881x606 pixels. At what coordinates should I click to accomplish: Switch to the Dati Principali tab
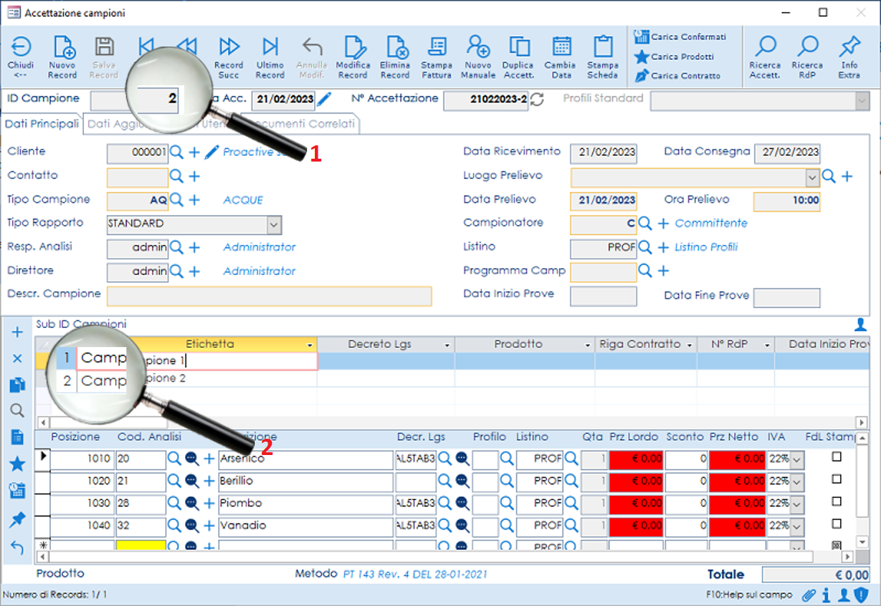[x=42, y=124]
